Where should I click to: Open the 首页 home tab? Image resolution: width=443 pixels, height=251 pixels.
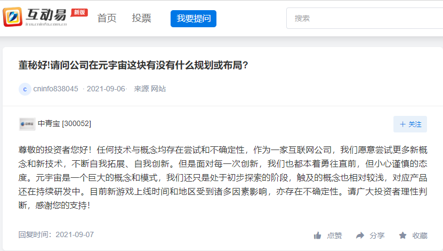coord(107,18)
